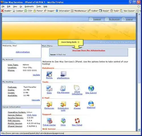Image resolution: width=142 pixels, height=136 pixels.
Task: Open the Disable dropdown in developer toolbar
Action: (x=6, y=11)
